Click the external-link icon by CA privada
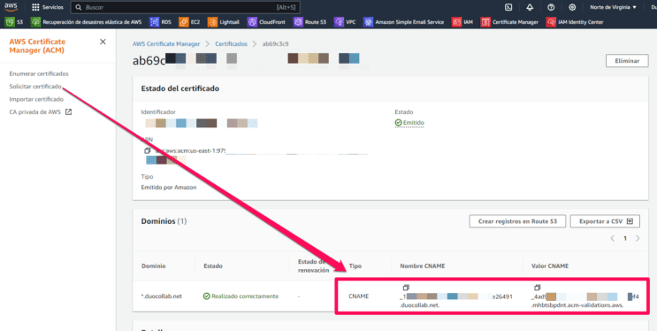This screenshot has height=331, width=657. tap(69, 112)
